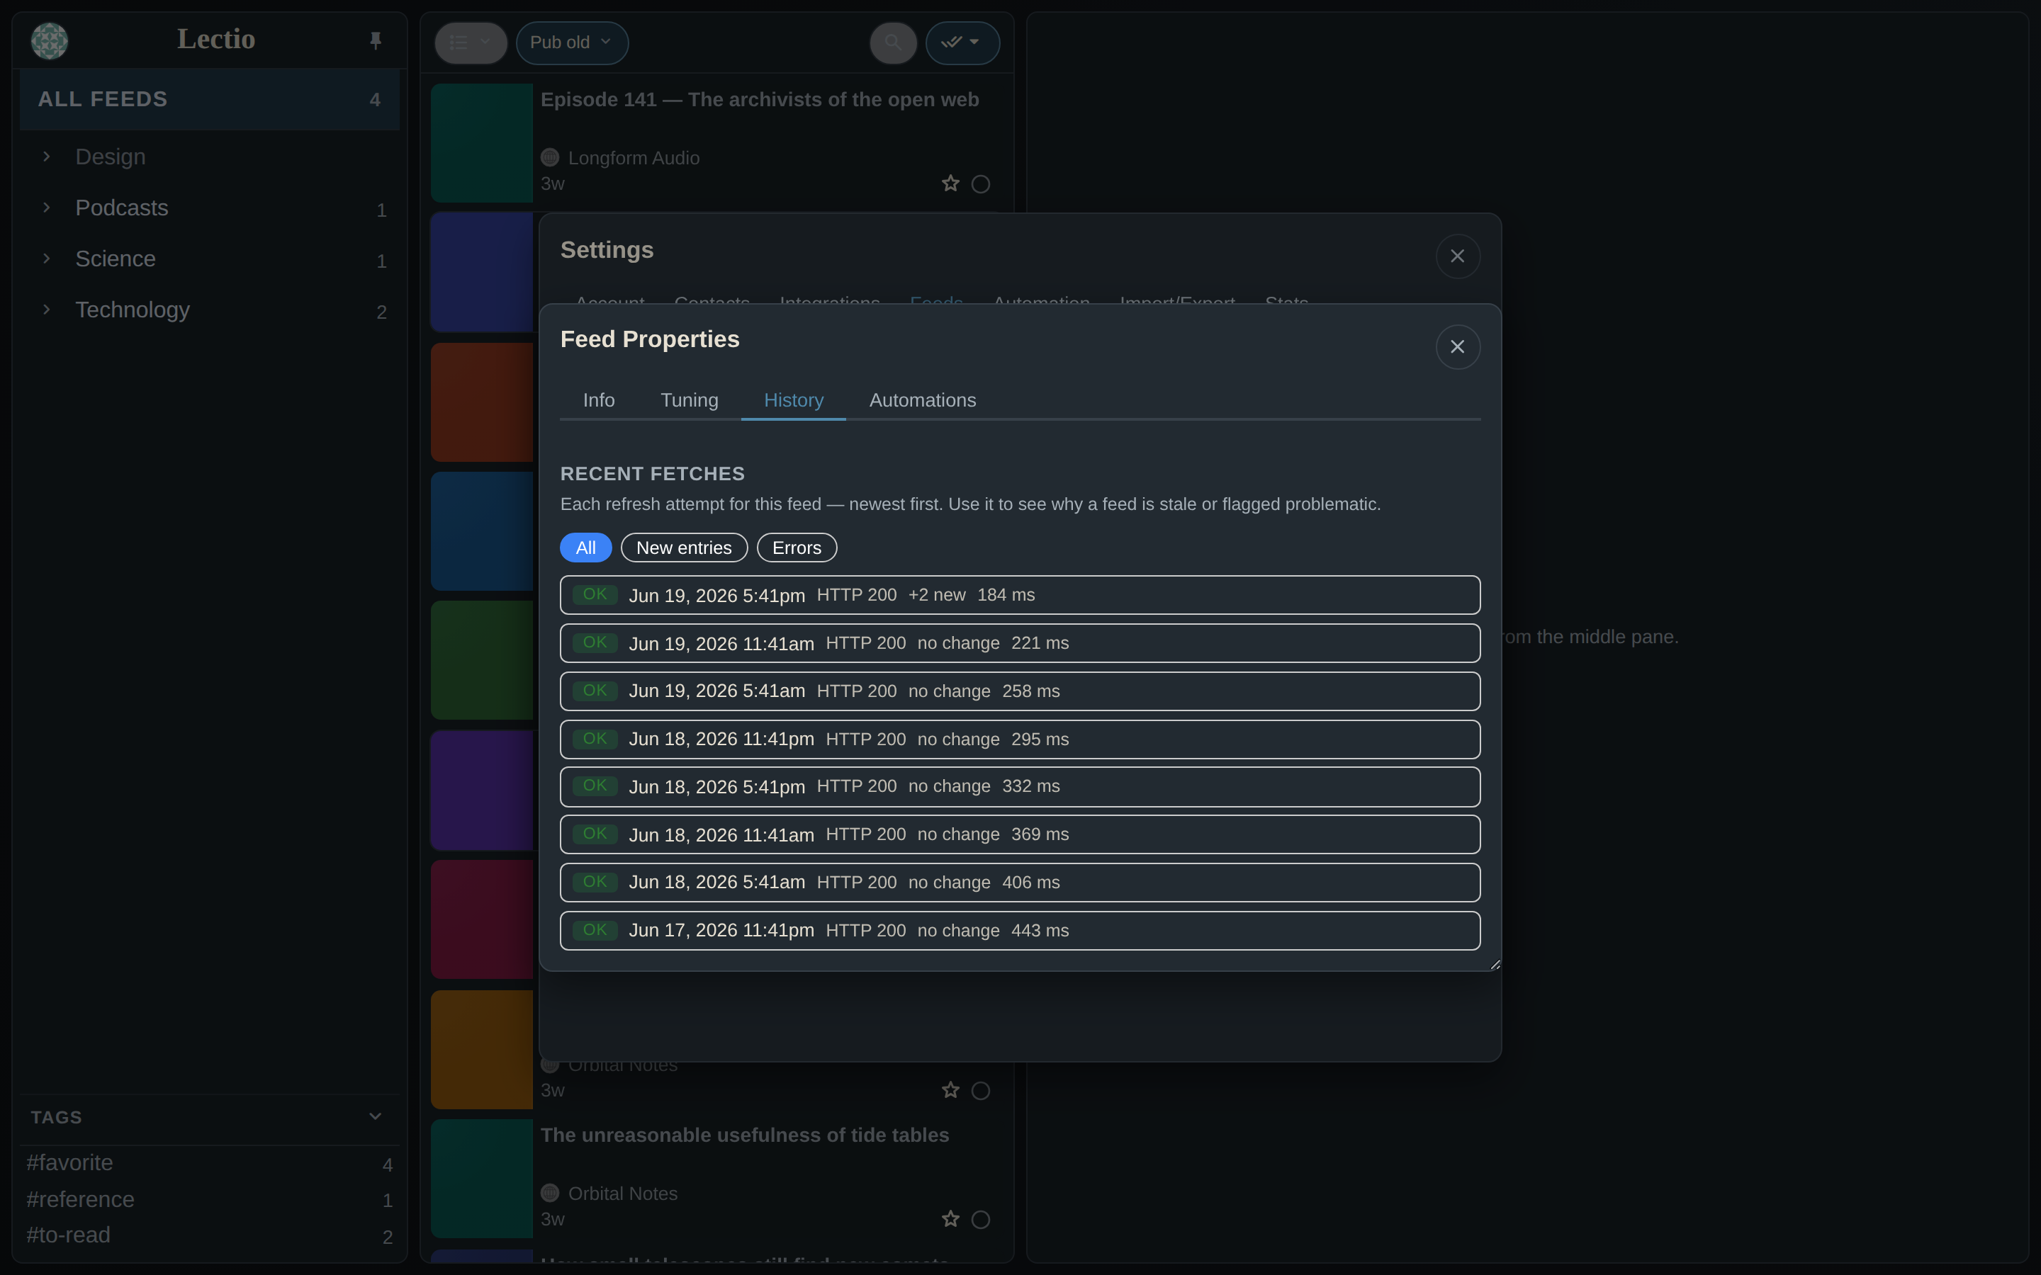Click OK badge on 184 ms row
The image size is (2041, 1275).
point(595,594)
